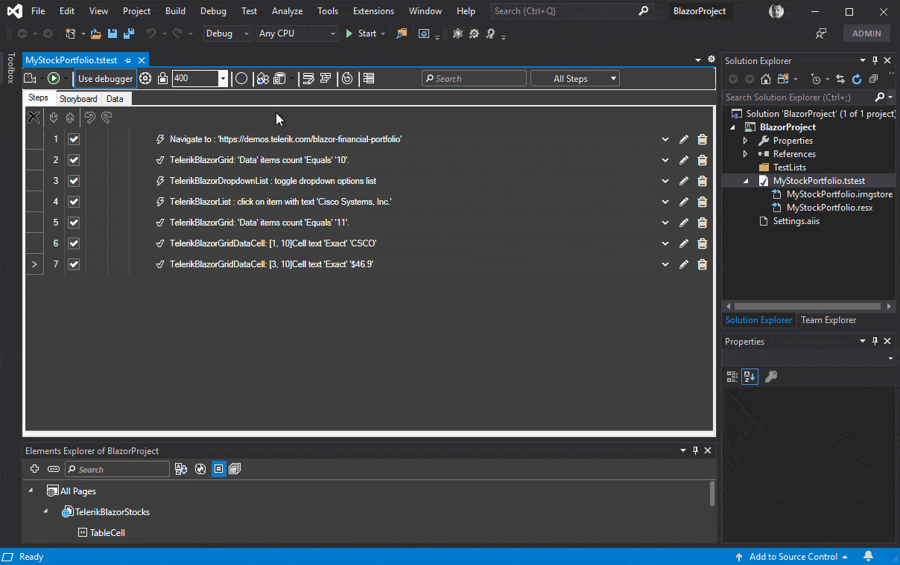Open the All Steps filter dropdown

click(574, 78)
